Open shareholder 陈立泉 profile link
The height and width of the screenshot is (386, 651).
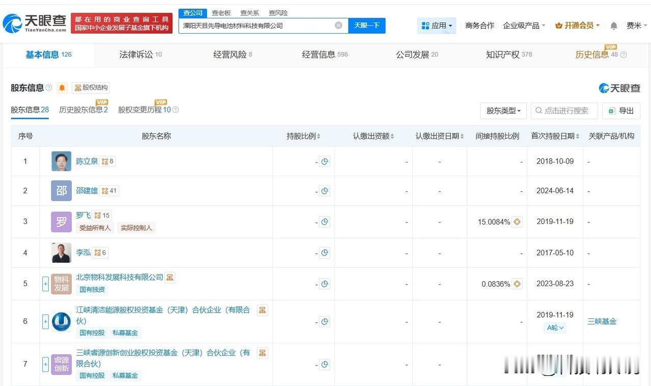(87, 161)
